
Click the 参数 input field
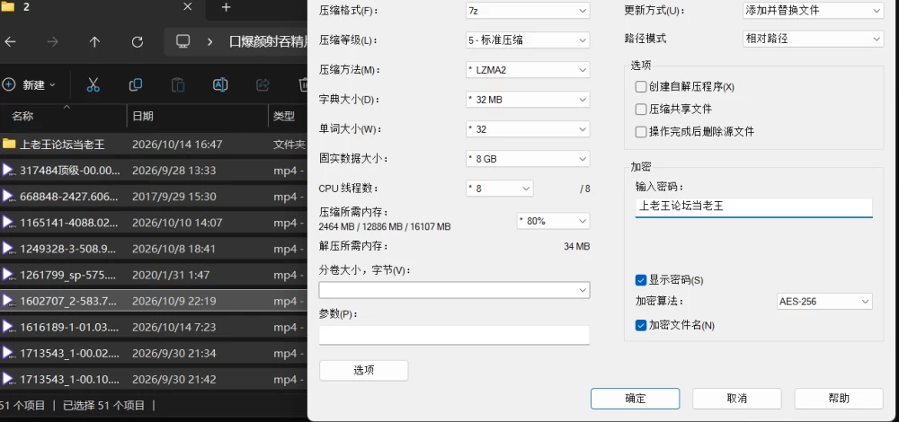pyautogui.click(x=454, y=335)
